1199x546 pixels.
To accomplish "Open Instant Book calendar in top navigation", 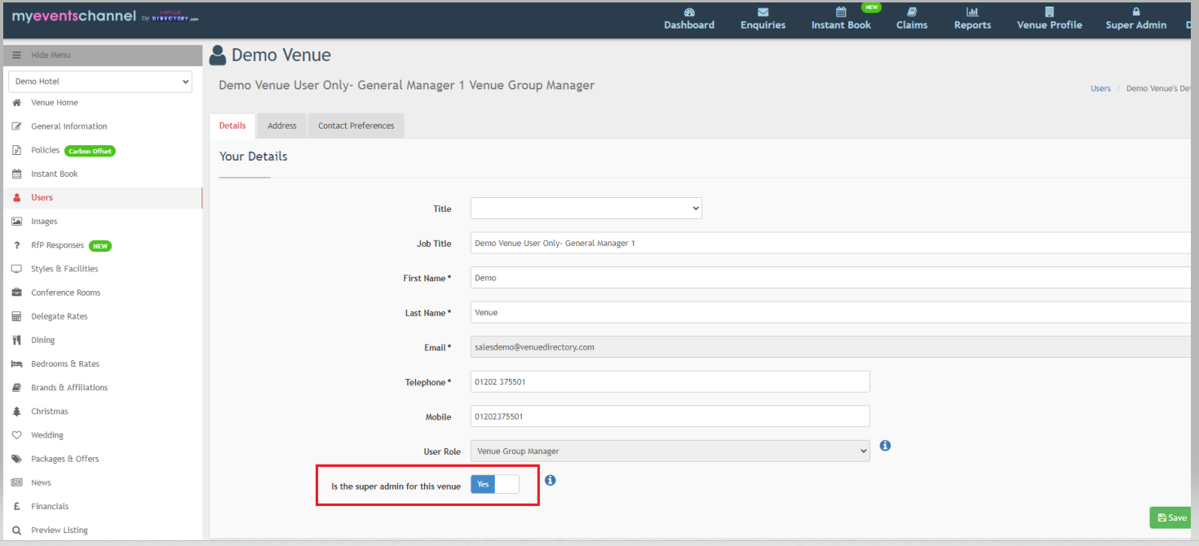I will [841, 12].
